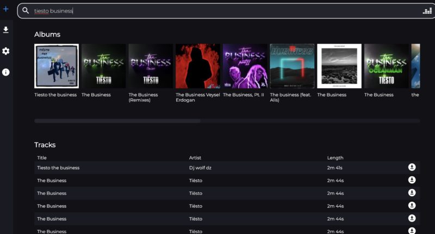
Task: Open the downloads page from the sidebar
Action: coord(6,30)
